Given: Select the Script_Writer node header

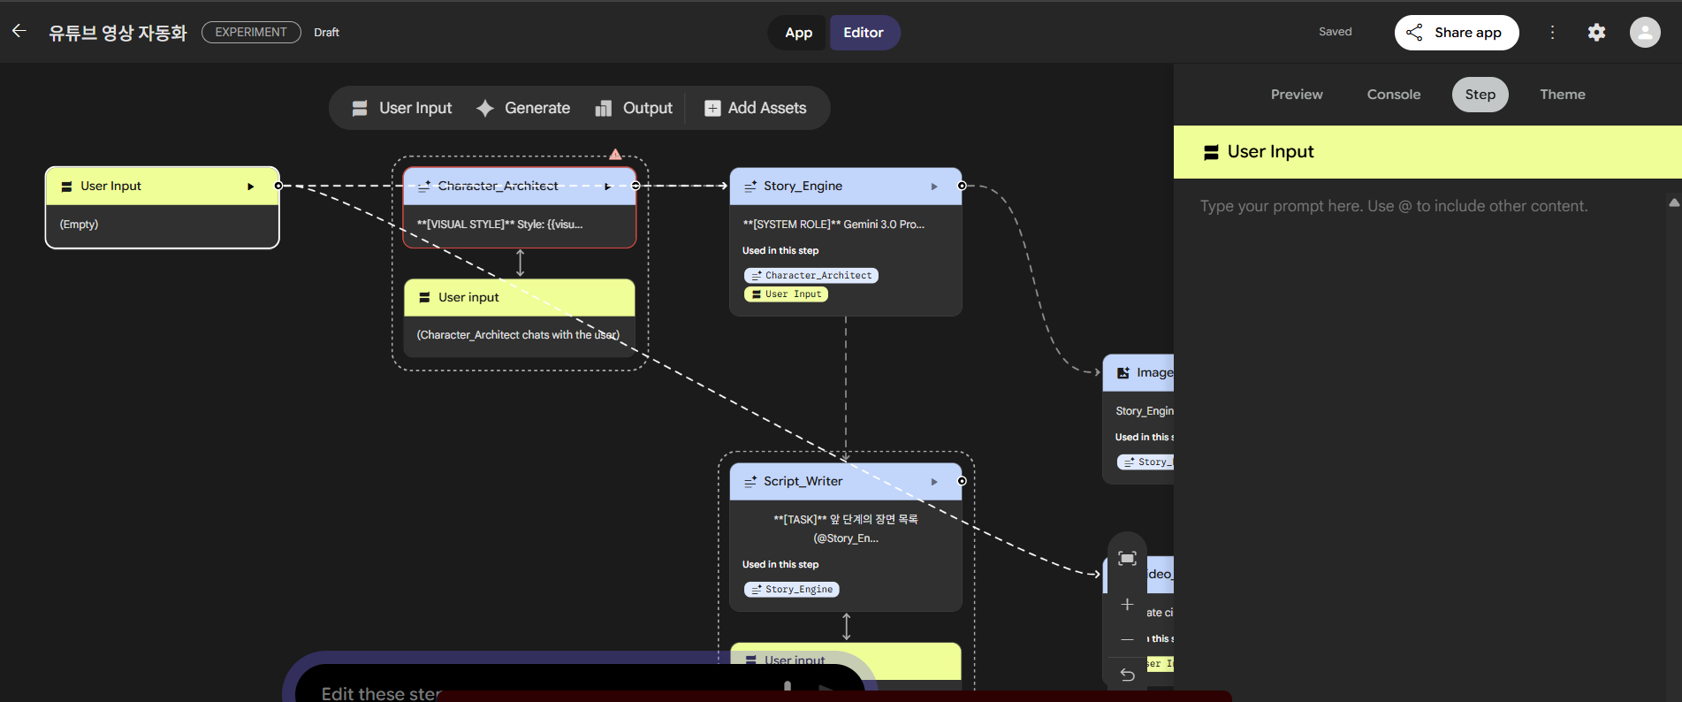Looking at the screenshot, I should tap(845, 482).
